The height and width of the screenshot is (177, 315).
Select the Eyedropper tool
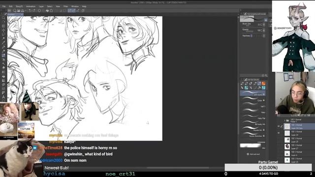pyautogui.click(x=3, y=43)
